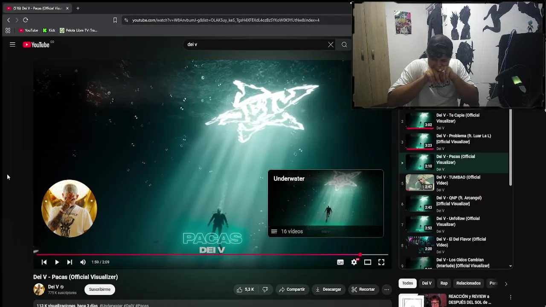Open a new browser tab with the plus
This screenshot has height=307, width=546.
(78, 8)
